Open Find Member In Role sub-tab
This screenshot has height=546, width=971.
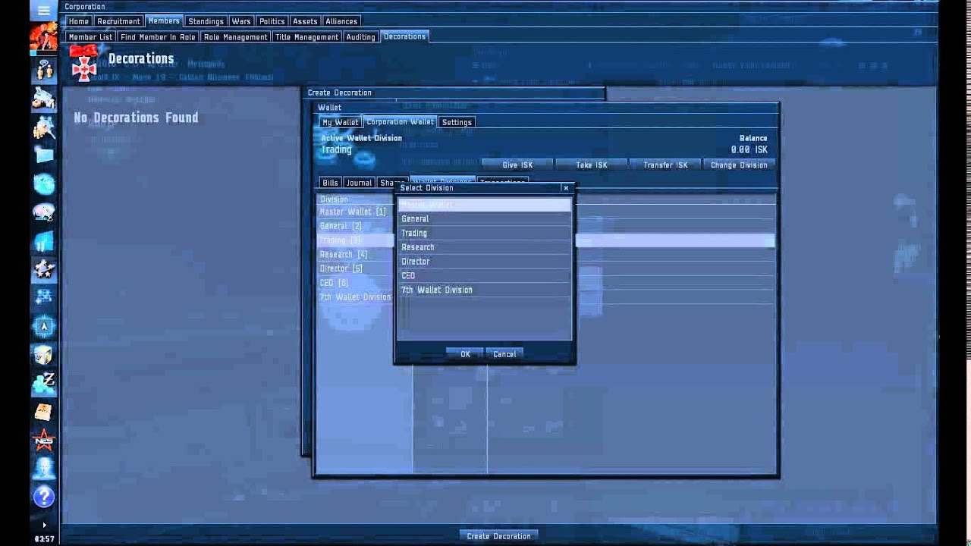click(158, 36)
